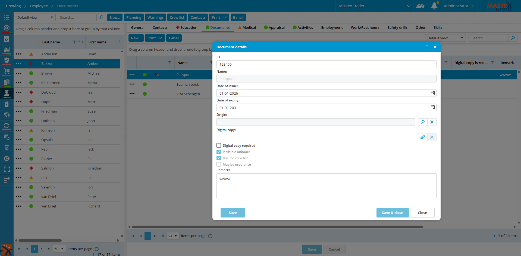The image size is (521, 256).
Task: Switch to the Medical tab
Action: point(247,27)
